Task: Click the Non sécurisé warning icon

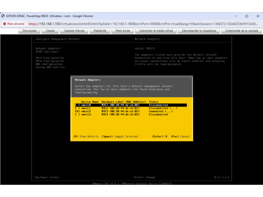Action: tap(5, 24)
